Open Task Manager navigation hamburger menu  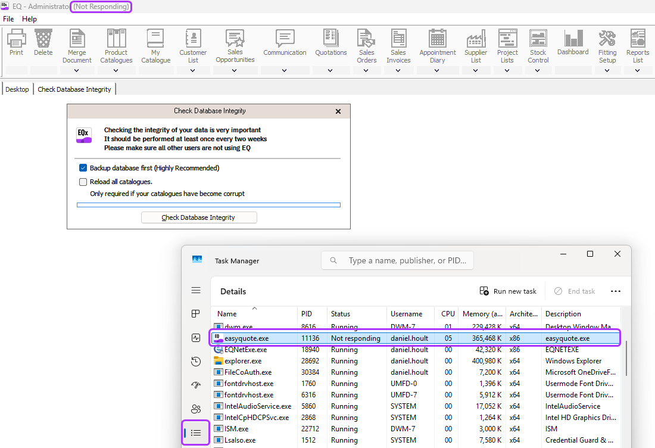tap(196, 291)
